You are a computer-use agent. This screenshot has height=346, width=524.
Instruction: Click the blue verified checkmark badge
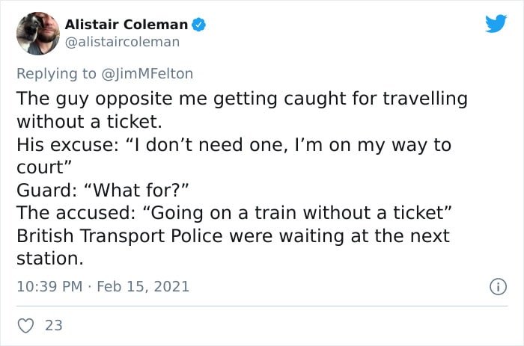[x=198, y=25]
